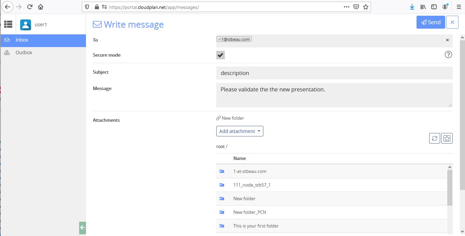465x236 pixels.
Task: Switch to the Outbox section
Action: (x=24, y=52)
